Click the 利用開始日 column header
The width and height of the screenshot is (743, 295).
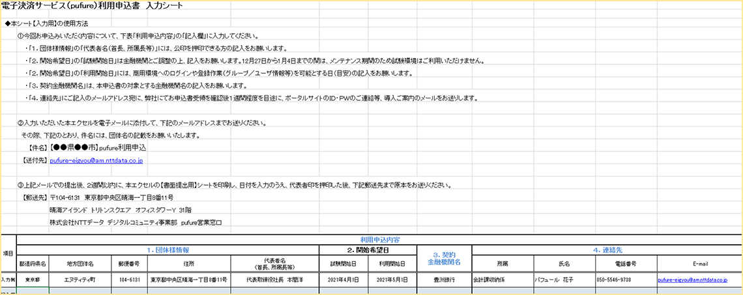pyautogui.click(x=392, y=263)
